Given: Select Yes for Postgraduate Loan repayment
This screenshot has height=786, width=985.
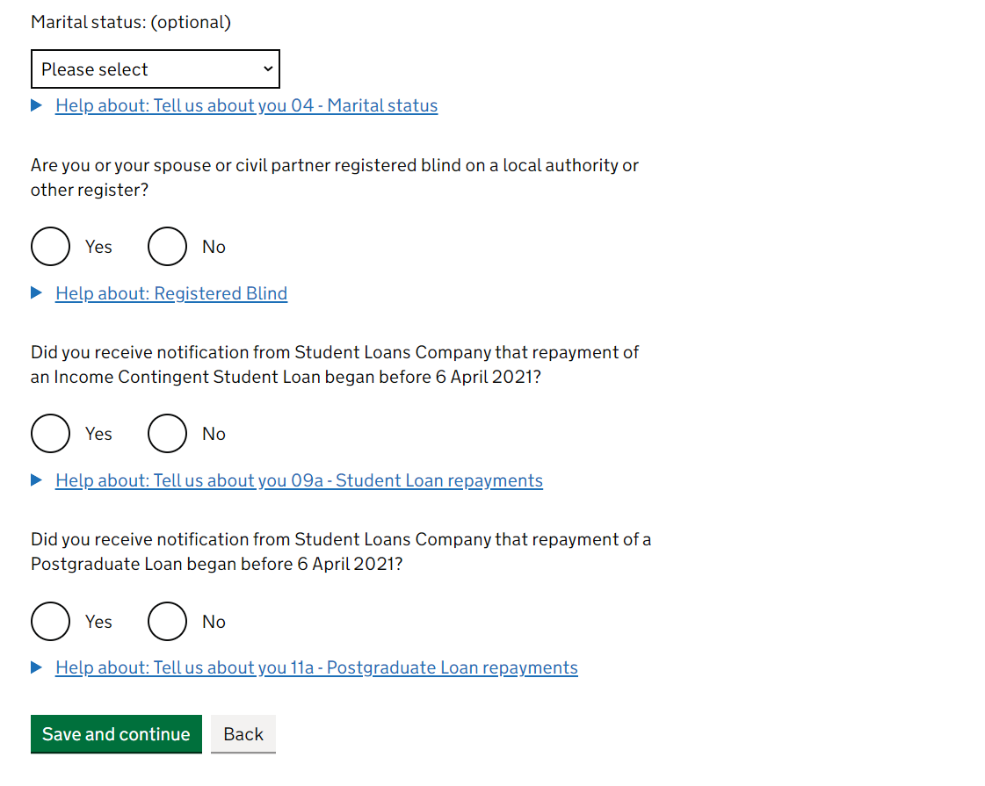Looking at the screenshot, I should click(x=50, y=622).
